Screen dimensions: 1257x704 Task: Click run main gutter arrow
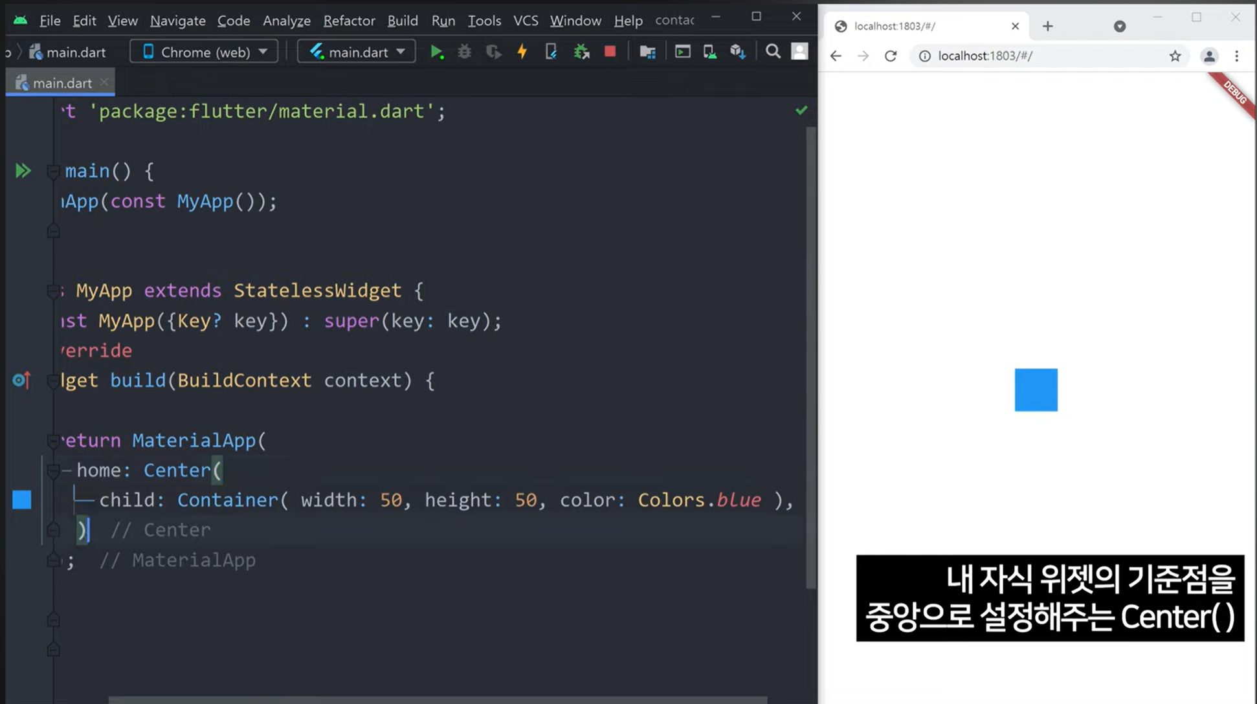[23, 171]
